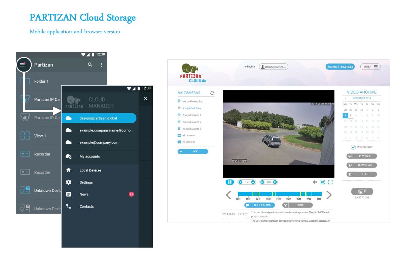Tap the search icon in the mobile app
The height and width of the screenshot is (260, 393).
[x=90, y=64]
